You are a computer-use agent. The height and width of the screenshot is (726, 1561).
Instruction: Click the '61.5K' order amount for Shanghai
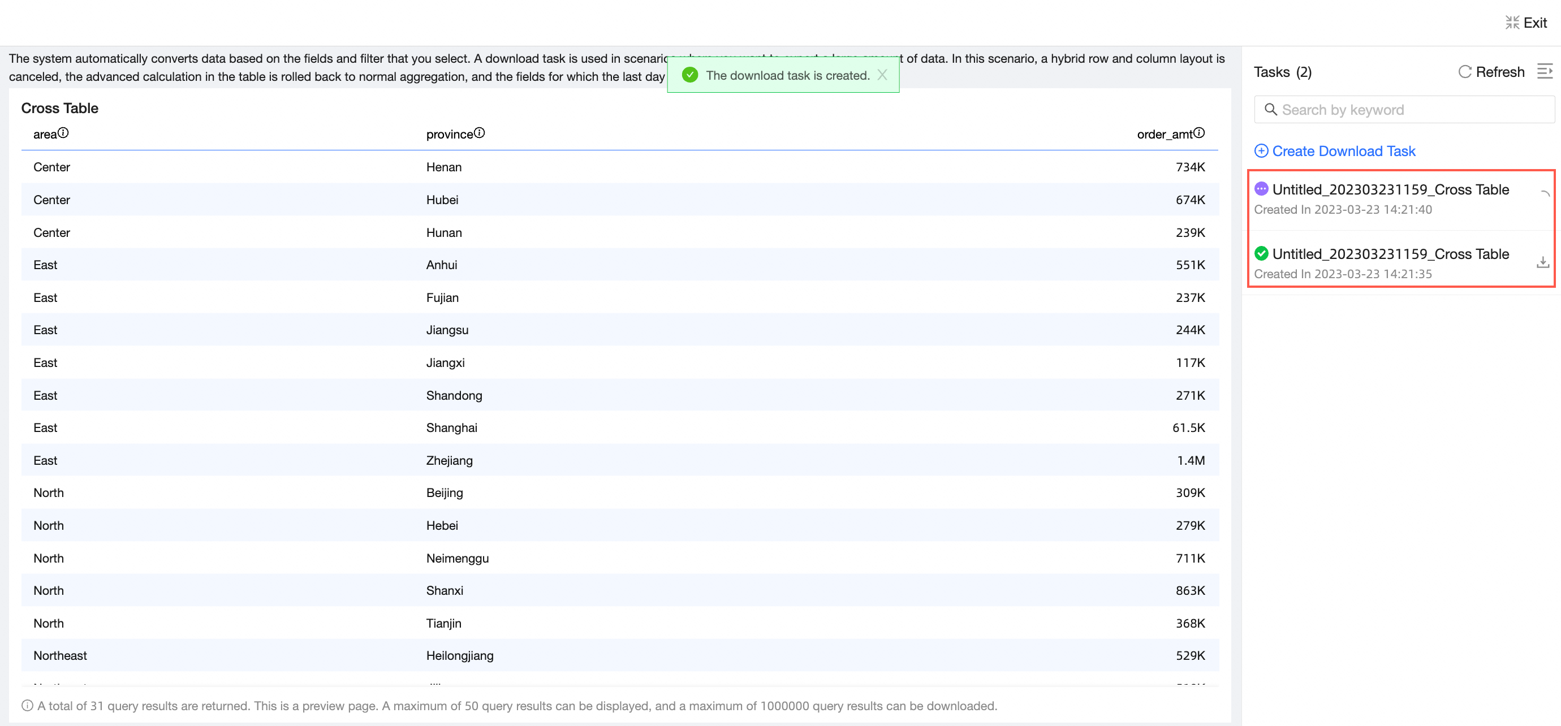(x=1188, y=427)
